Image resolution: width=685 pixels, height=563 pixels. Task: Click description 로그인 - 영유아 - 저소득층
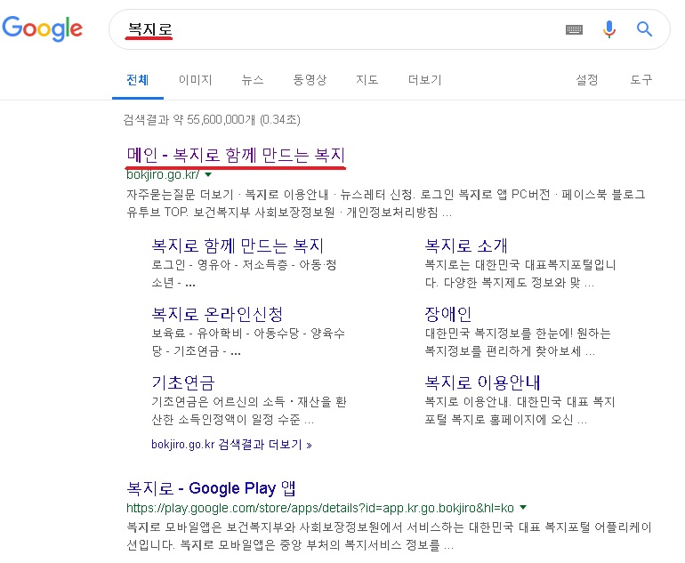point(244,273)
